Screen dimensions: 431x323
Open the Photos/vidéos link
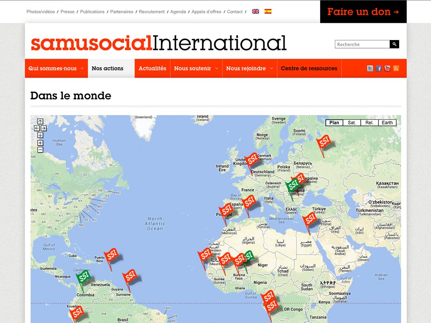41,12
